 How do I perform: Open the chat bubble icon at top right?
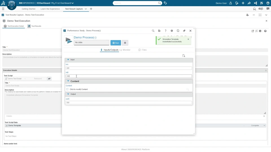coord(268,9)
